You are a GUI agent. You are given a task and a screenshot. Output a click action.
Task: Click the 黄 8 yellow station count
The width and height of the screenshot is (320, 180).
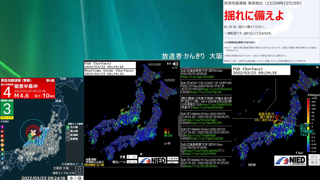pyautogui.click(x=167, y=133)
